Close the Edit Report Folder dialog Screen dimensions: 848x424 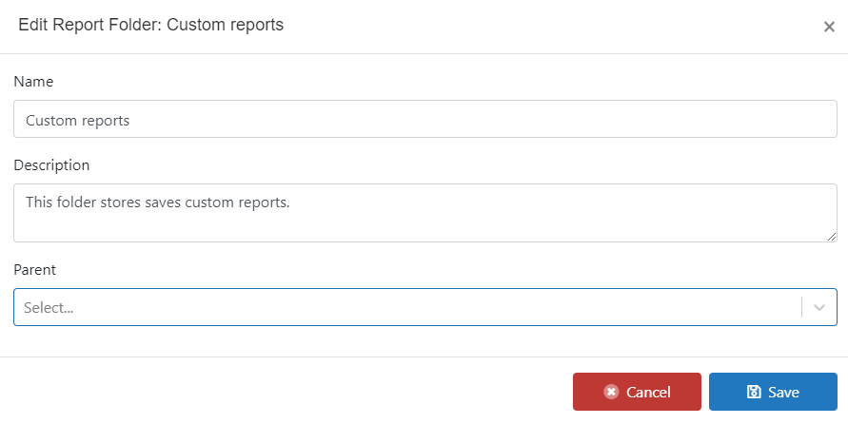[x=829, y=27]
